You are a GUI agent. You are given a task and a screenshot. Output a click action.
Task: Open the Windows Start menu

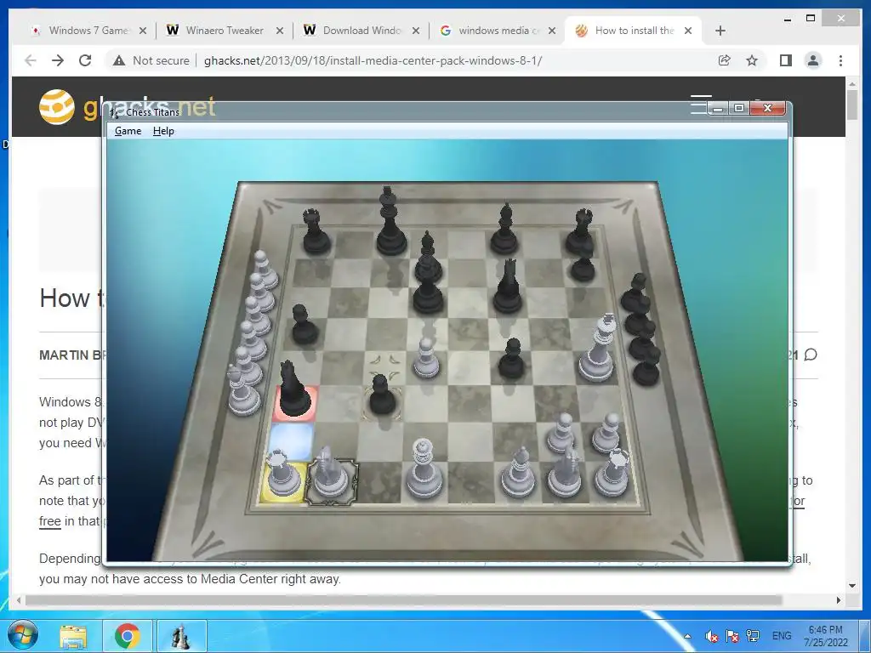click(x=22, y=636)
